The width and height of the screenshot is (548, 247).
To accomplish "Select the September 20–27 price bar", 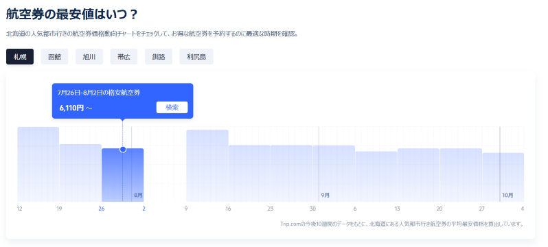I will coord(461,175).
